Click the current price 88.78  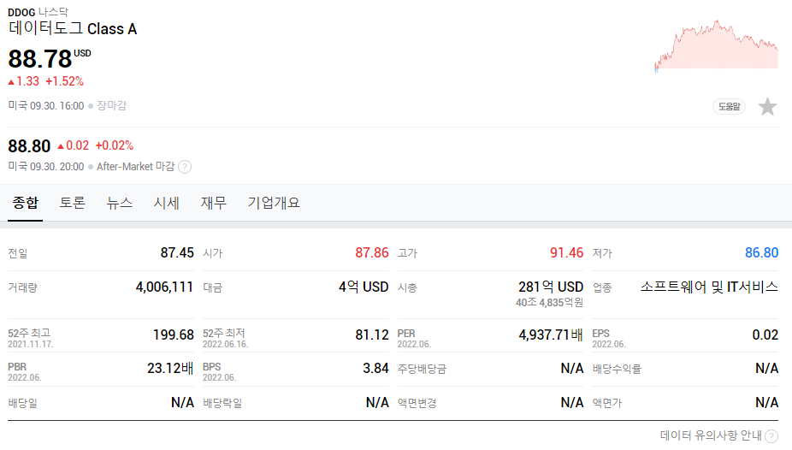click(x=40, y=58)
